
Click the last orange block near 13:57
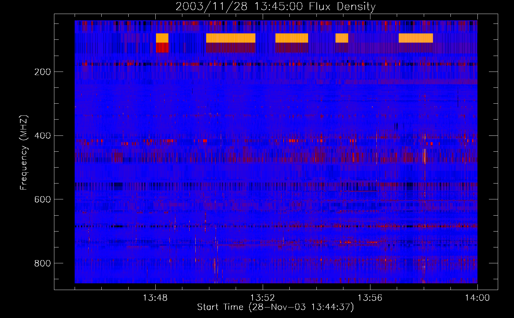coord(416,38)
